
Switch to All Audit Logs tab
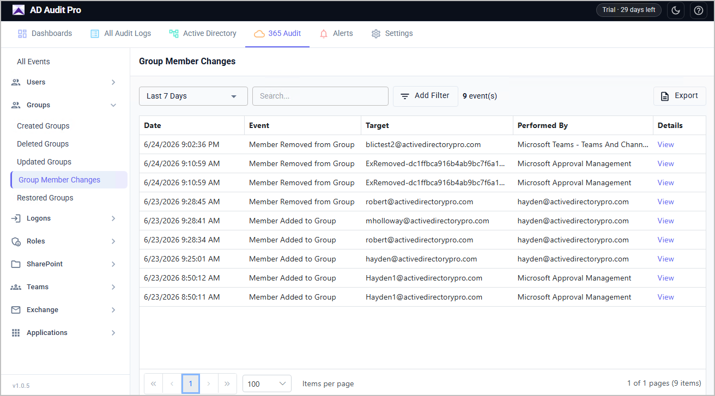120,33
